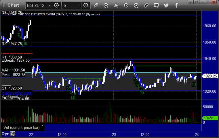Image resolution: width=219 pixels, height=138 pixels.
Task: Close the Vol study pane
Action: [43, 125]
